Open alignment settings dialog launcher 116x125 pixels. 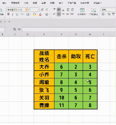pos(98,17)
